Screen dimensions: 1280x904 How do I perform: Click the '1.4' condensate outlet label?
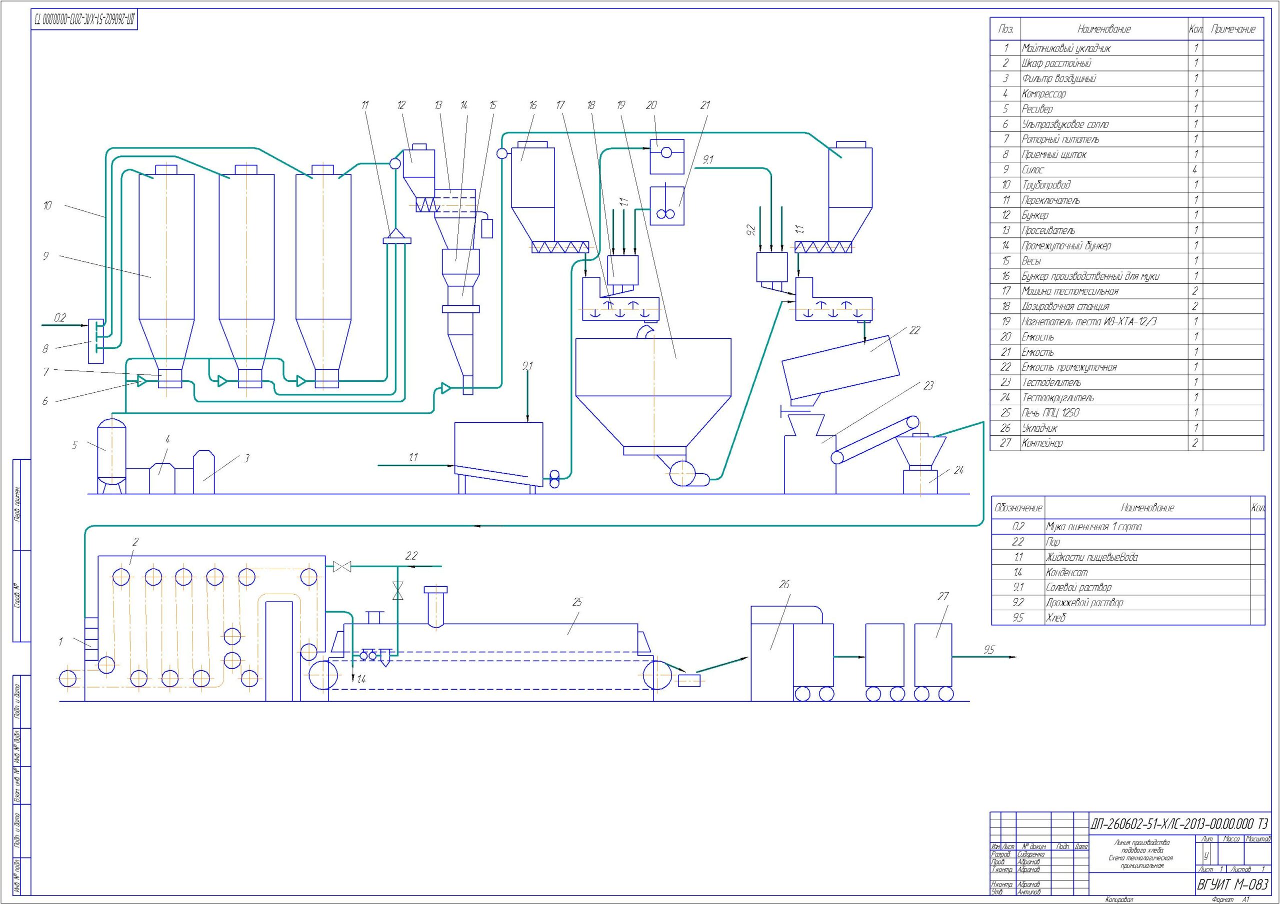360,680
